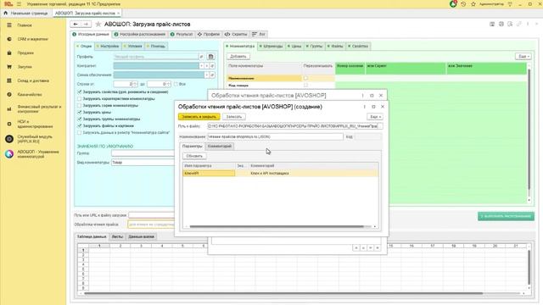Screen dimensions: 543x305
Task: Toggle Загружать цены checkbox
Action: (79, 113)
